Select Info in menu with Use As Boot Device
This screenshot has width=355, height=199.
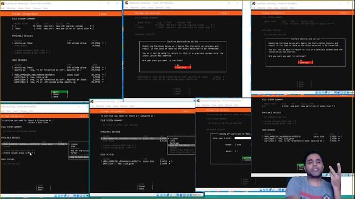[x=73, y=146]
